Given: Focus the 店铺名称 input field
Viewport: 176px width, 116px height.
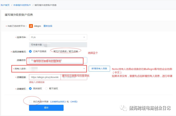Looking at the screenshot, I should click(x=58, y=60).
